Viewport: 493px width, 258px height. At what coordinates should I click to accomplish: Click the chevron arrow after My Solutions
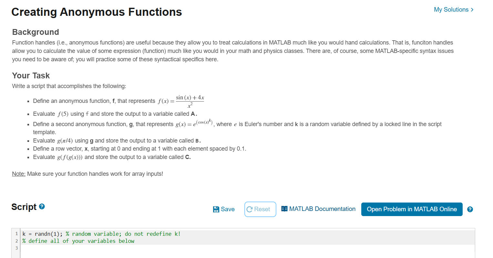pyautogui.click(x=472, y=10)
